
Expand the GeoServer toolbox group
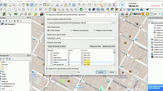(149, 47)
